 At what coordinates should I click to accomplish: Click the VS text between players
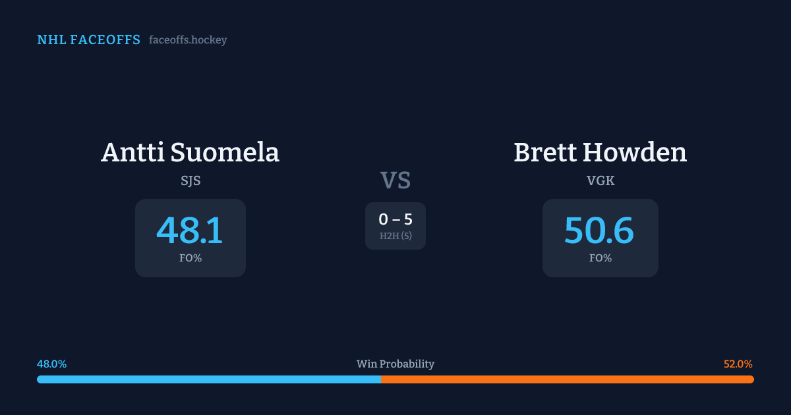(395, 180)
